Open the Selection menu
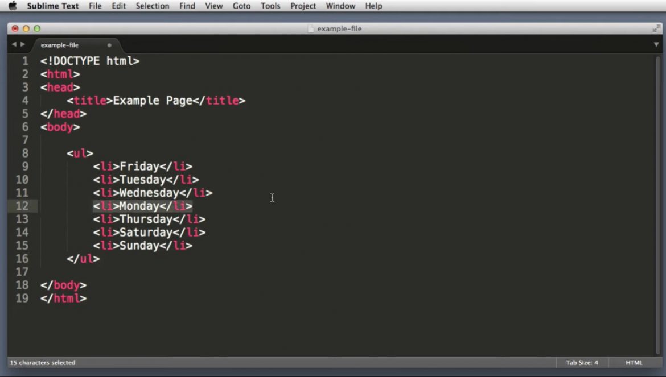This screenshot has width=666, height=377. (x=153, y=6)
